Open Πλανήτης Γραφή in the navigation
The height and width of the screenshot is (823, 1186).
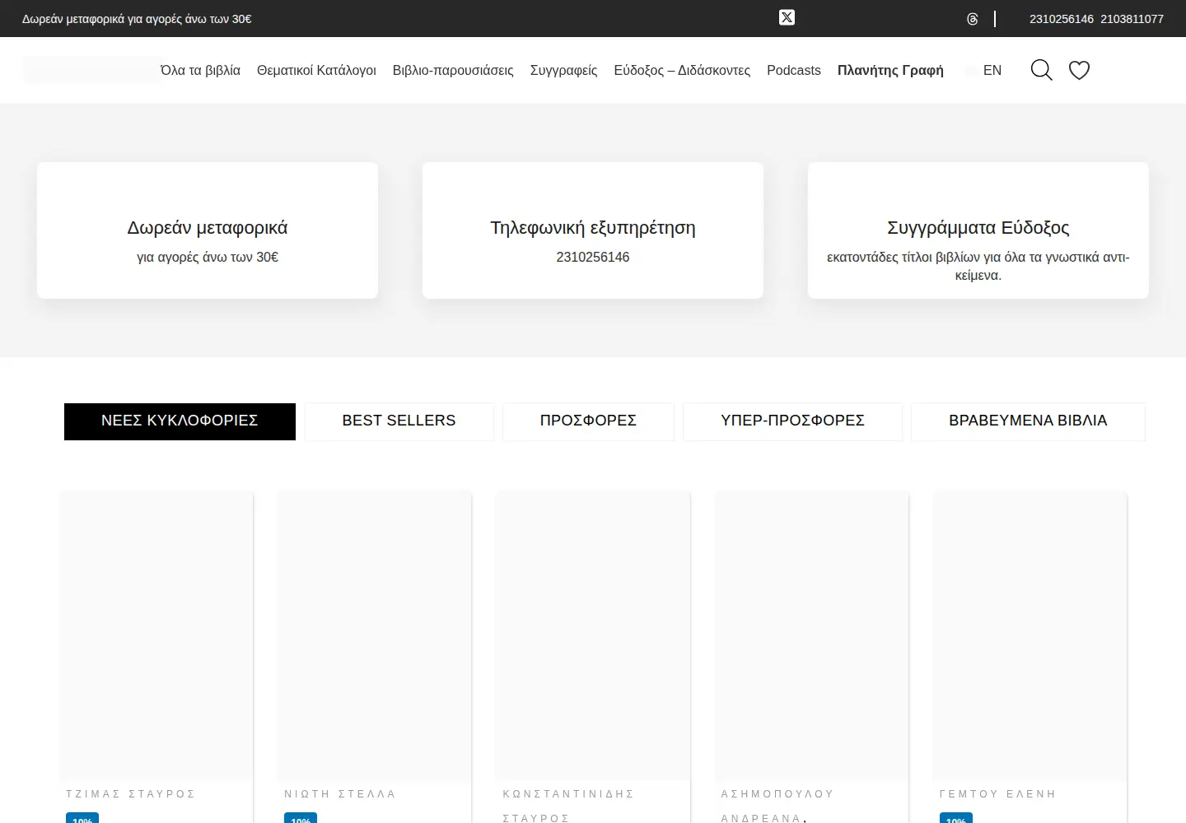pos(890,71)
